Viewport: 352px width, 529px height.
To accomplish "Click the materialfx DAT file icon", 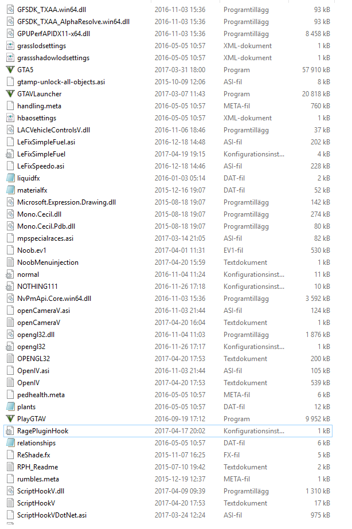I will coord(10,190).
